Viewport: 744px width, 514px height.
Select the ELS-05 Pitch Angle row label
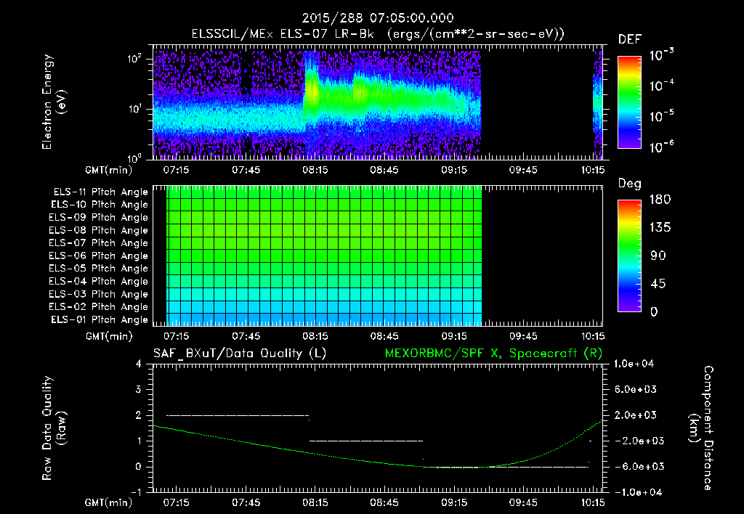click(x=98, y=269)
